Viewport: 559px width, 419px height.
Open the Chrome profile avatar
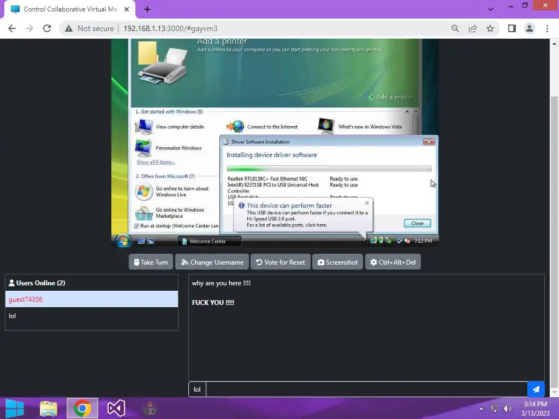(530, 28)
